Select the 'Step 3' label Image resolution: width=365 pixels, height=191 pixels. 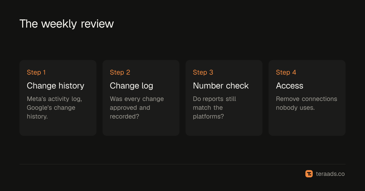tap(203, 72)
